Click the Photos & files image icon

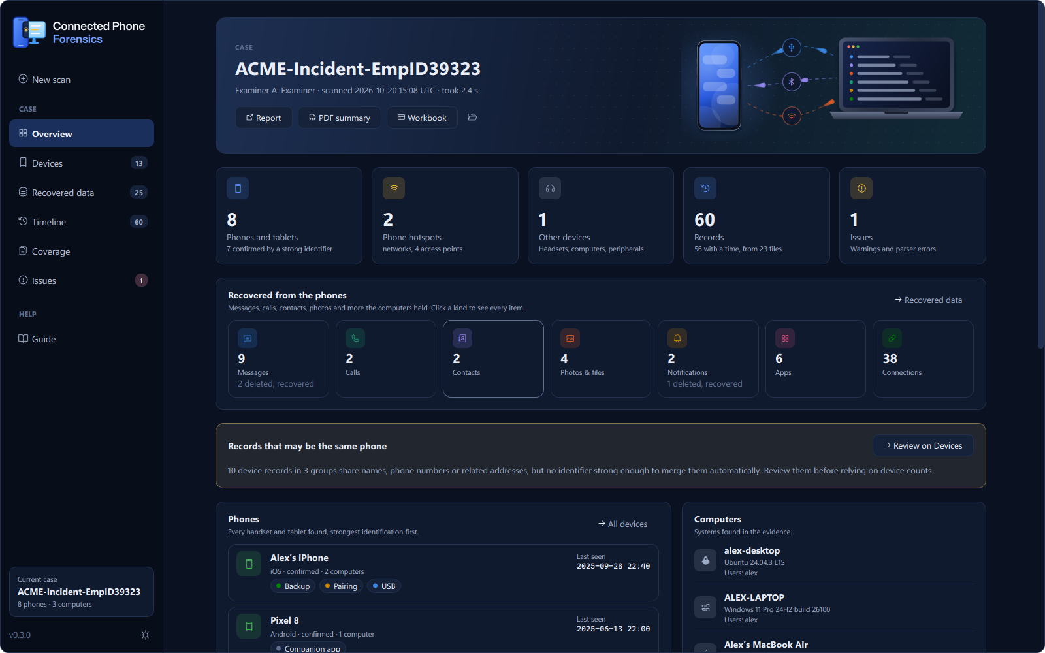[570, 338]
